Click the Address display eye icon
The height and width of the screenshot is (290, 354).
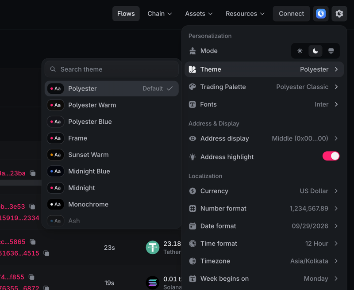(x=192, y=138)
